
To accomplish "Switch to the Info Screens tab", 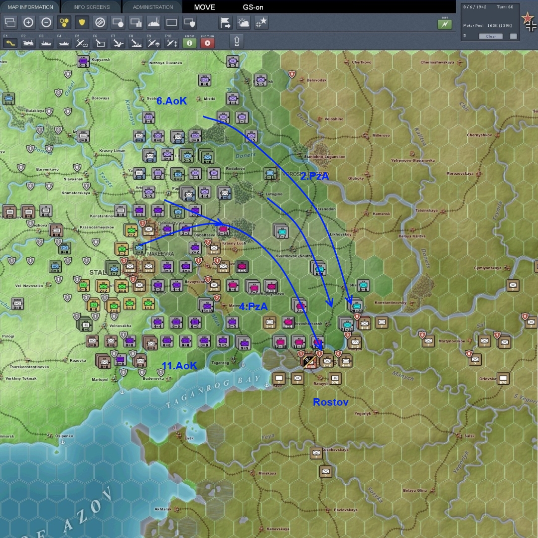I will click(x=91, y=7).
